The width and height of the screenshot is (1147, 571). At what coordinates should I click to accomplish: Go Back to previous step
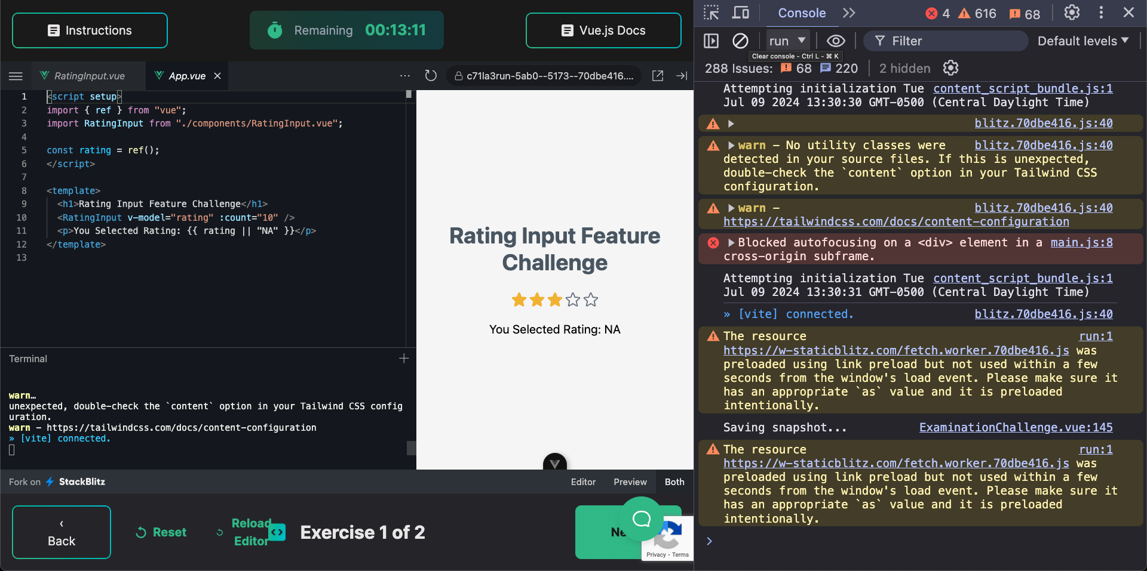coord(62,532)
